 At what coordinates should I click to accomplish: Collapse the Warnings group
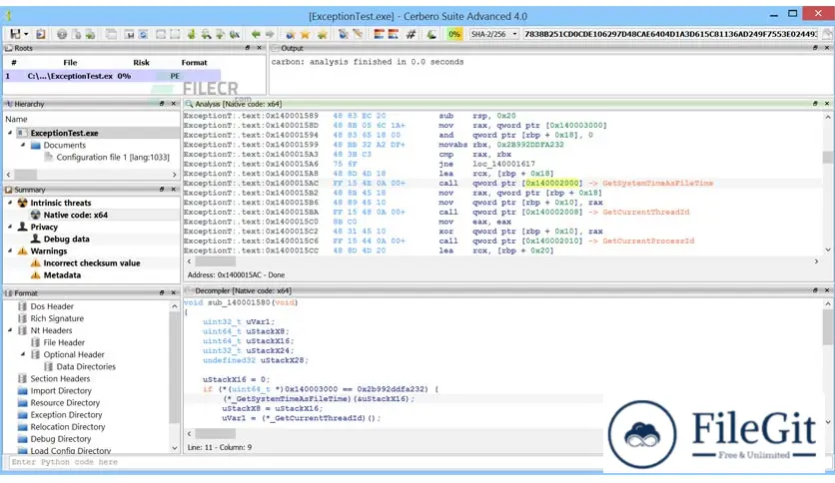coord(10,251)
